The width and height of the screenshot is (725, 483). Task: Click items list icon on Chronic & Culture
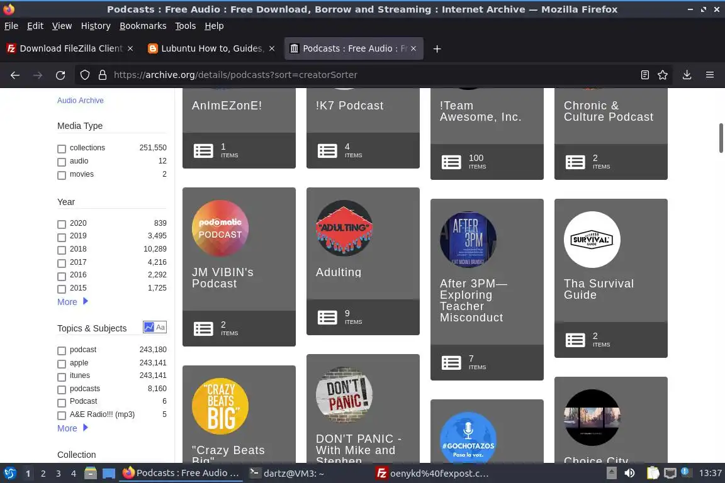pyautogui.click(x=575, y=162)
